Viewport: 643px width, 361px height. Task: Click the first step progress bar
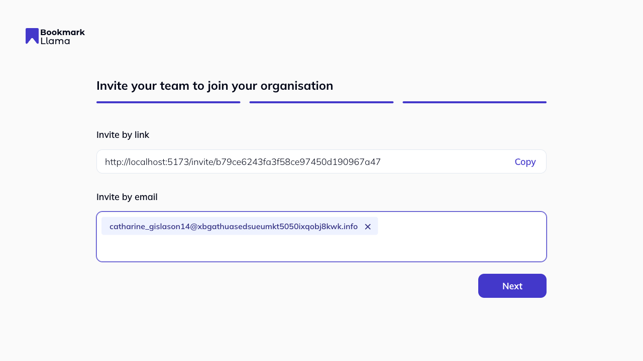coord(168,102)
